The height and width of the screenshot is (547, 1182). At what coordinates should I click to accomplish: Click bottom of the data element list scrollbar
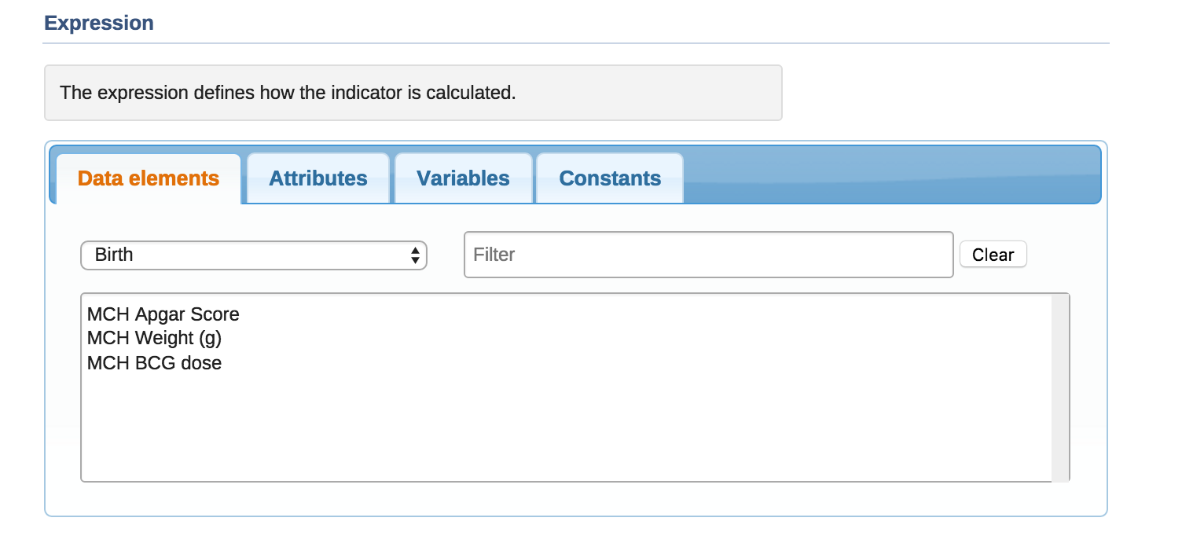1060,474
